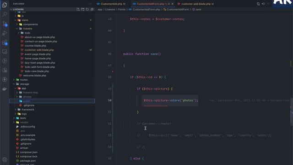293x165 pixels.
Task: Click the open changes icon in the editor toolbar
Action: (x=258, y=4)
